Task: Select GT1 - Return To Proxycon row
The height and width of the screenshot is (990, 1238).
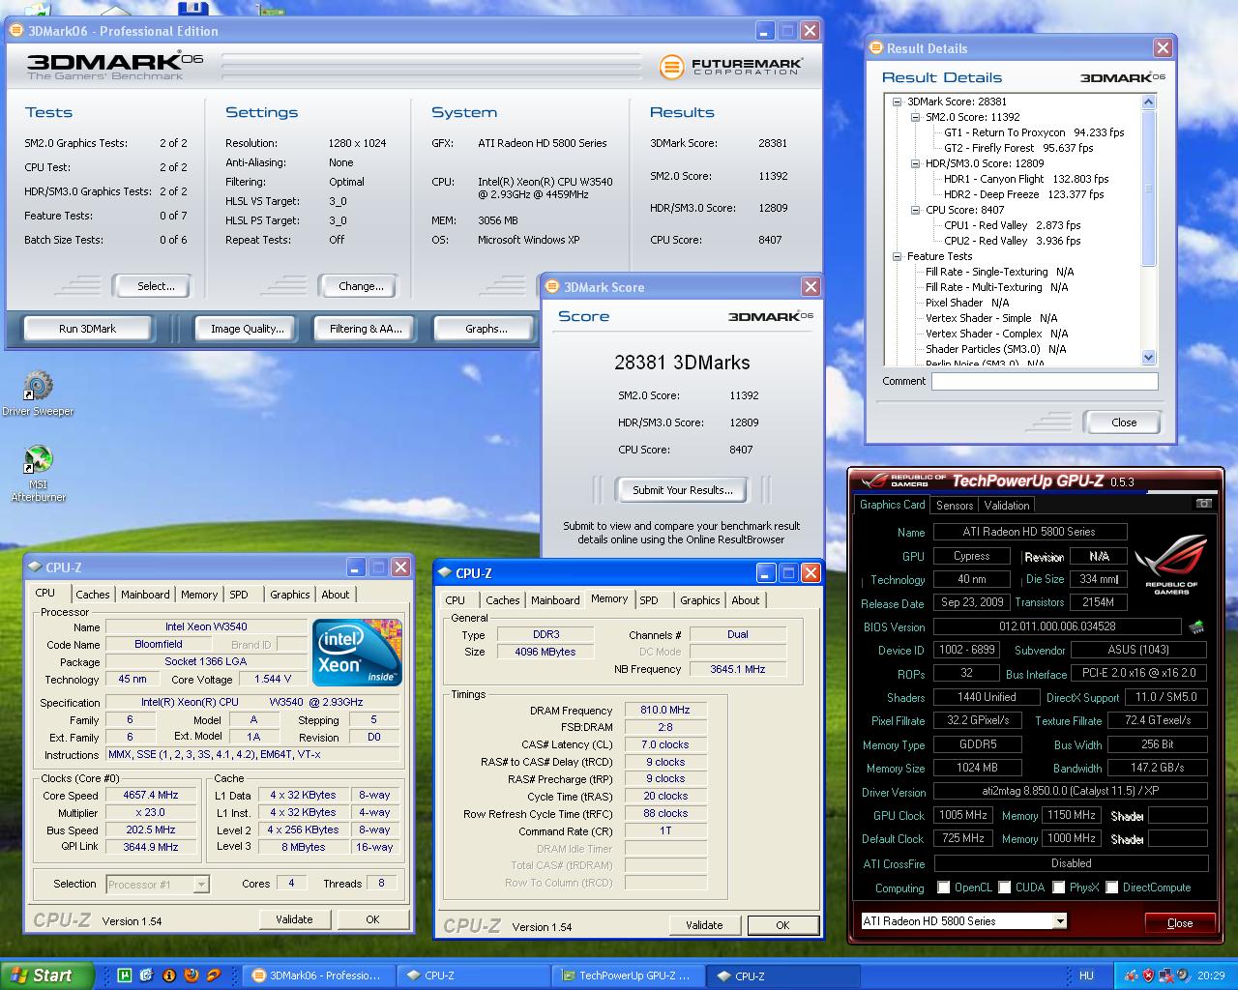Action: [x=1034, y=132]
